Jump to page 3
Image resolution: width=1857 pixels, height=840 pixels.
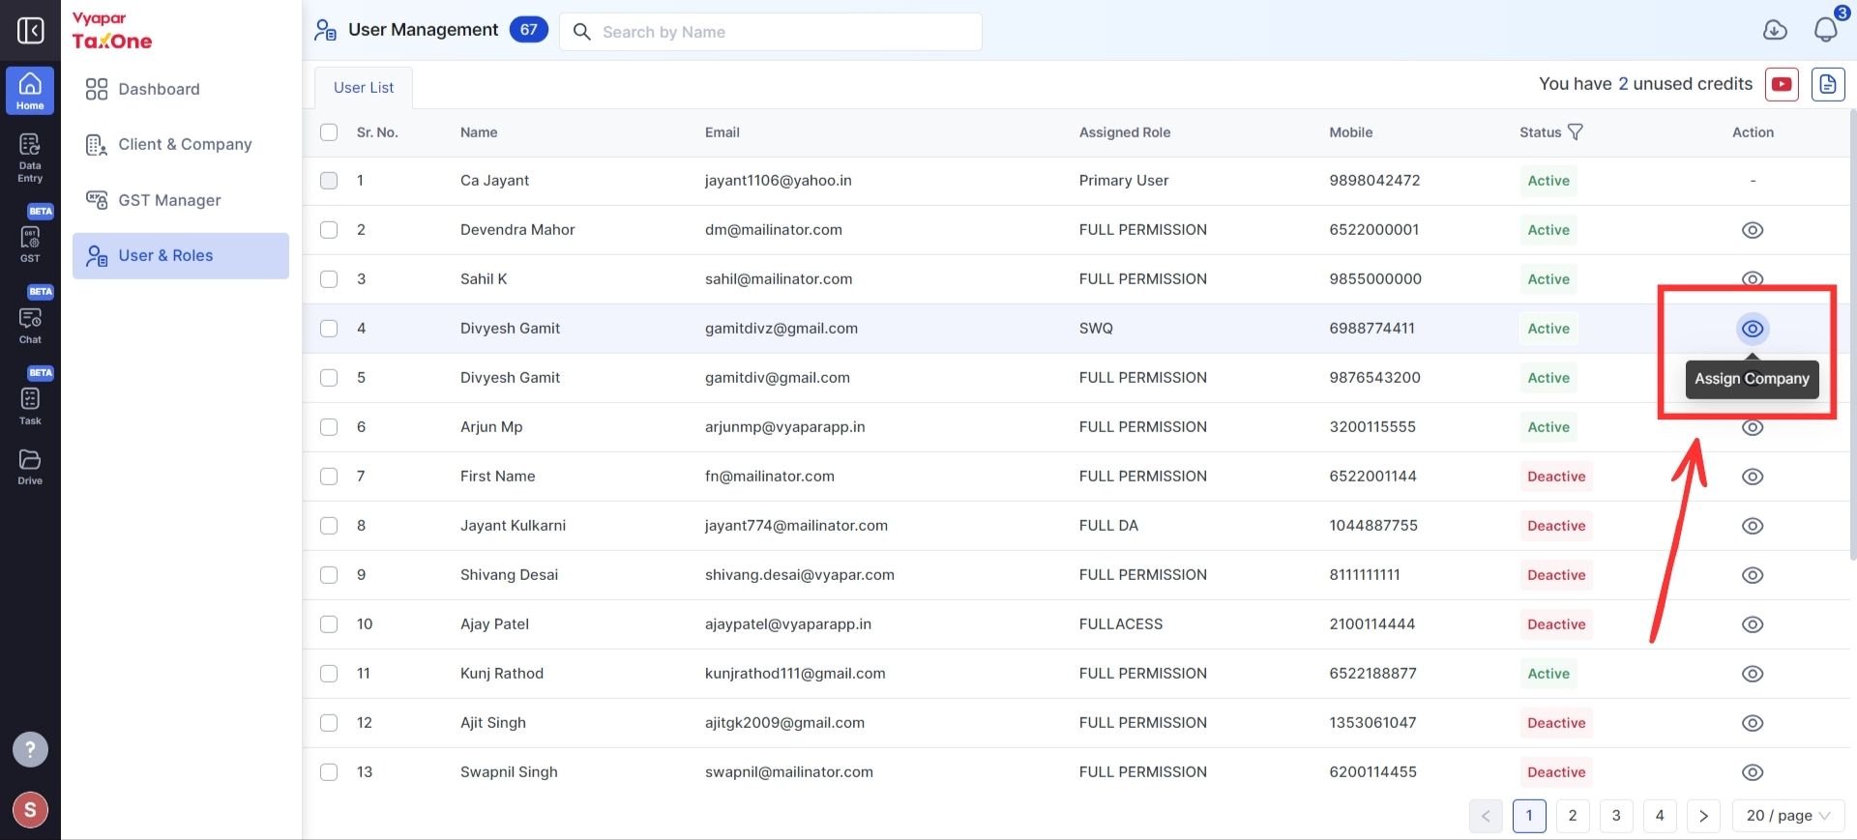pos(1616,816)
